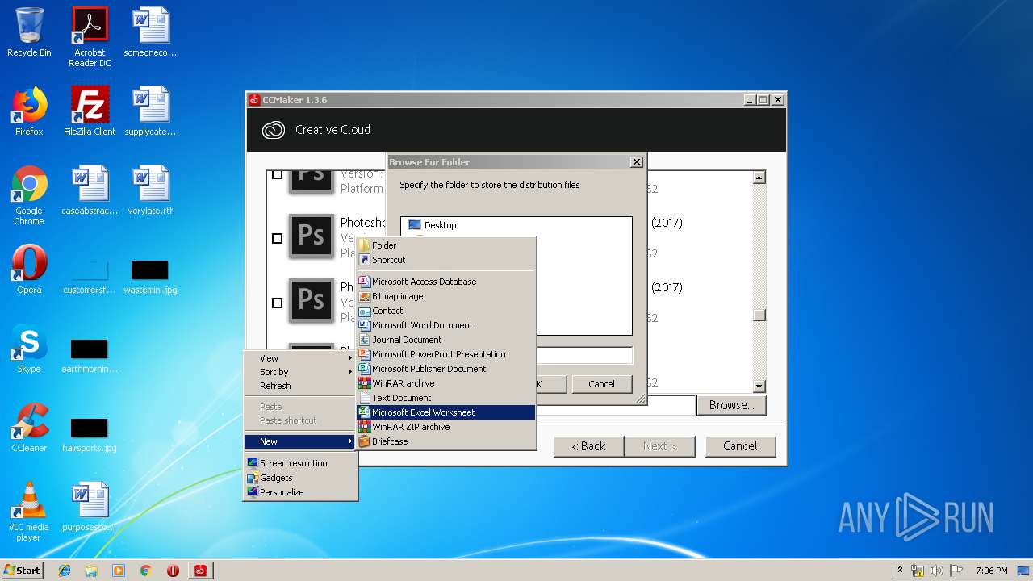
Task: Select supplycate Word document icon
Action: (x=150, y=111)
